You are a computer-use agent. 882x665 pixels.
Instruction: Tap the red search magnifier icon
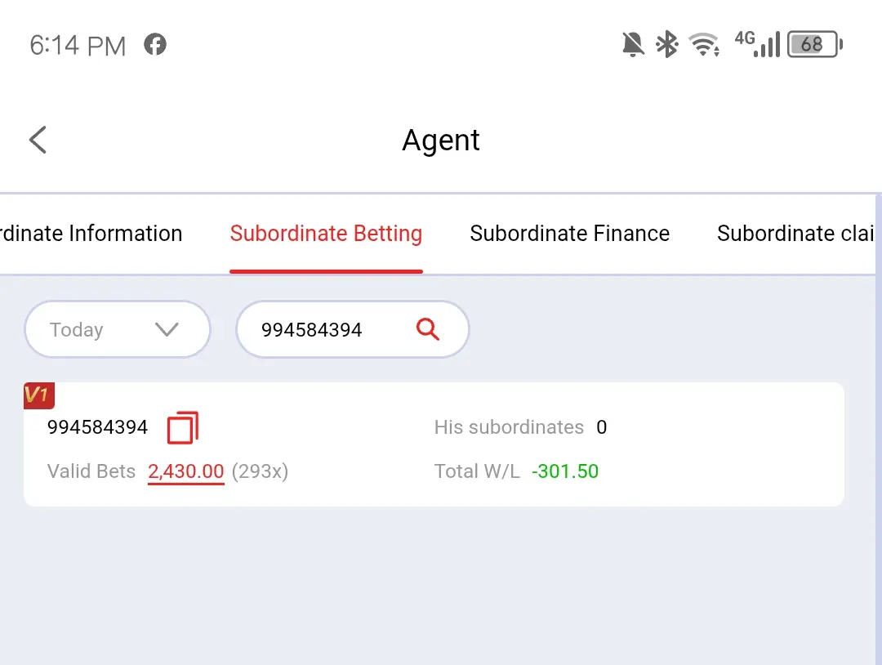point(427,329)
